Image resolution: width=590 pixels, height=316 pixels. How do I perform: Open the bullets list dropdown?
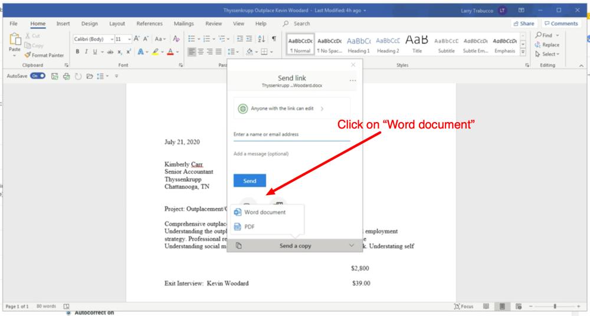(199, 39)
